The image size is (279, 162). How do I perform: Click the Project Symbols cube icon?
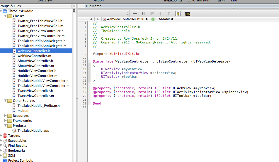[x=5, y=161]
